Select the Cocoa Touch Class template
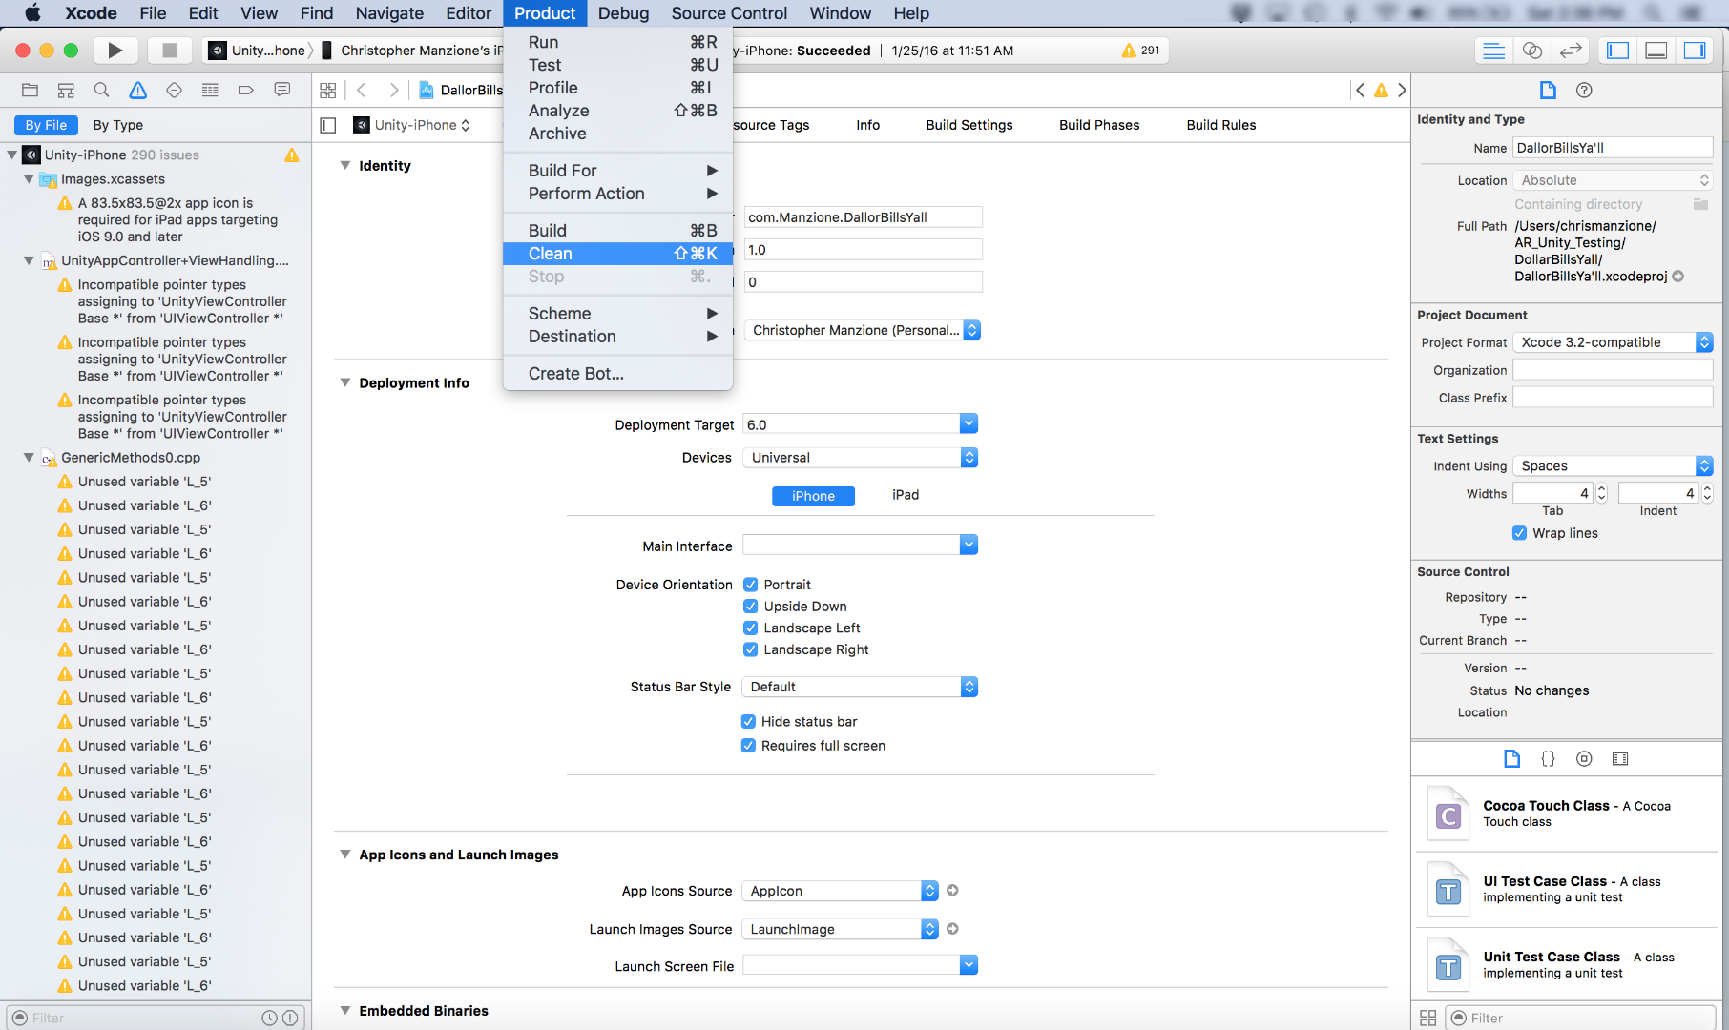The image size is (1729, 1030). coord(1565,814)
